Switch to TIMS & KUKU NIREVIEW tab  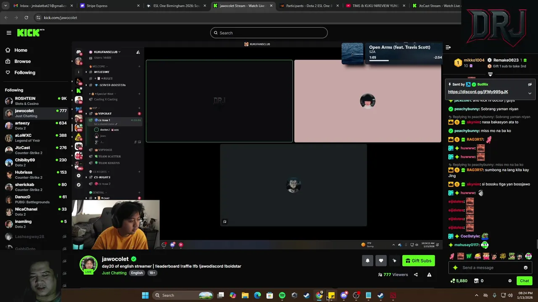375,6
